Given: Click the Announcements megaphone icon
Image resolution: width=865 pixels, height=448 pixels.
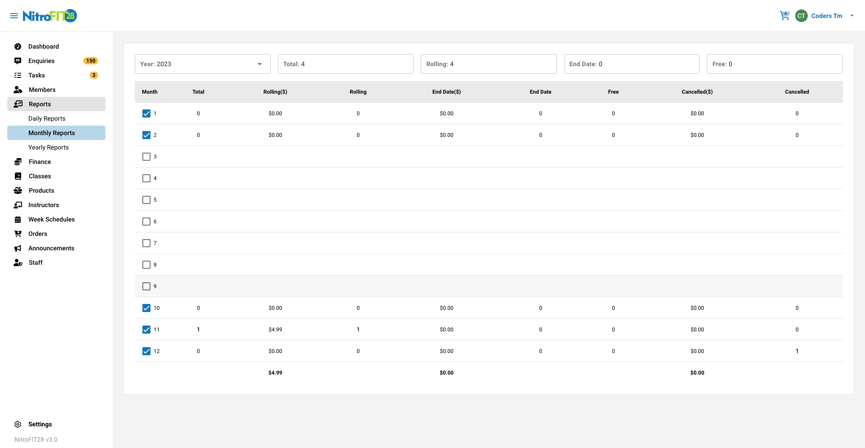Looking at the screenshot, I should tap(18, 248).
